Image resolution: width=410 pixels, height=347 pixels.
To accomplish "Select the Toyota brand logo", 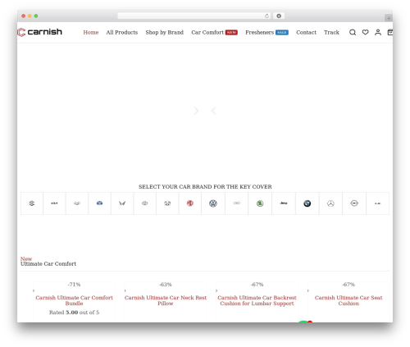I will (144, 203).
